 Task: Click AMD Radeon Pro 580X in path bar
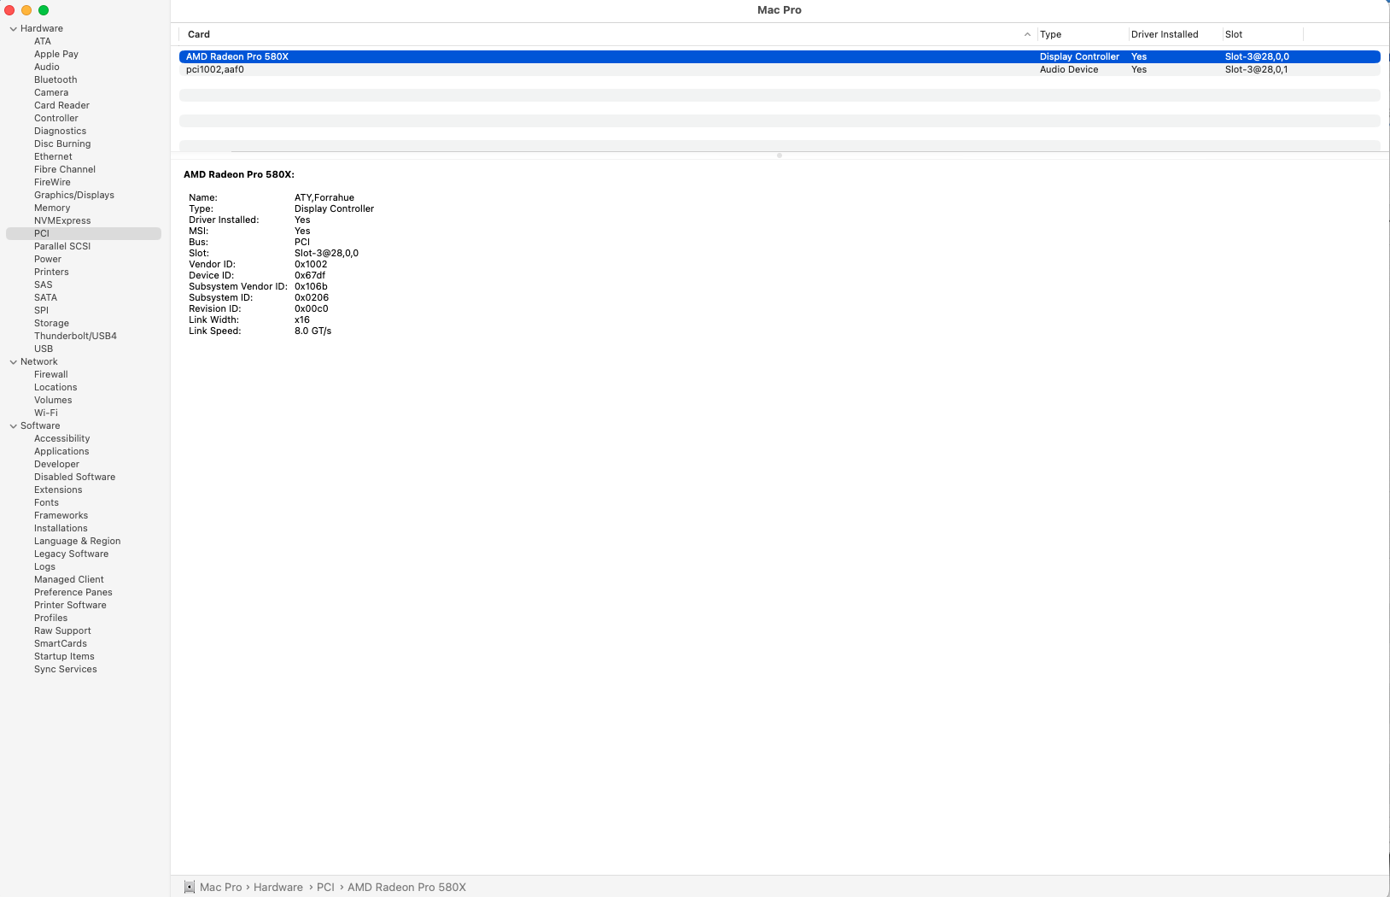coord(406,888)
